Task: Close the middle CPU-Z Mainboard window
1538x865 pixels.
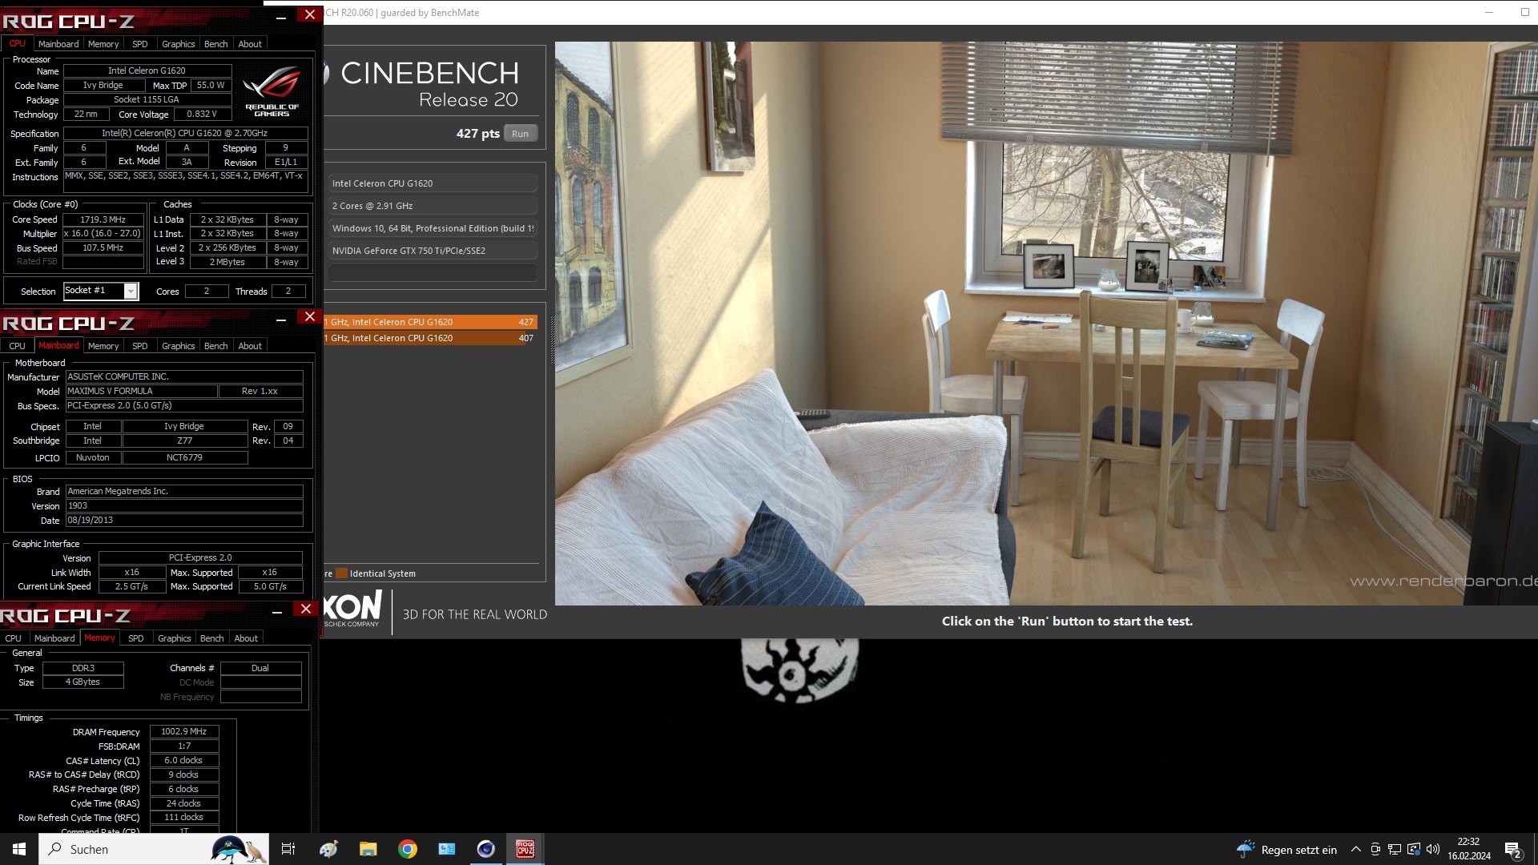Action: [x=309, y=316]
